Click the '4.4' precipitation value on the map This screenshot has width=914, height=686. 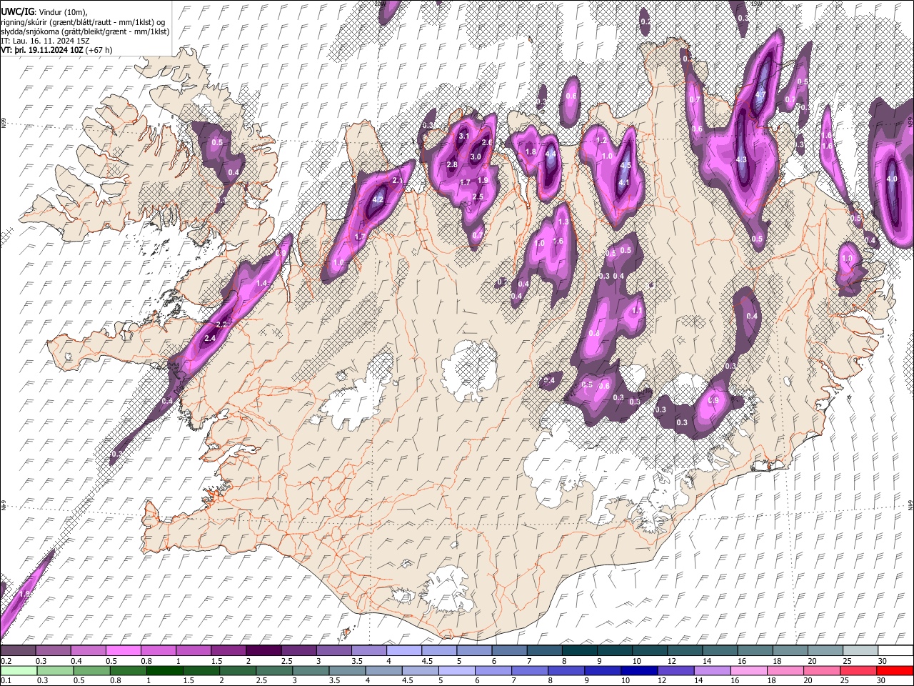(x=551, y=154)
